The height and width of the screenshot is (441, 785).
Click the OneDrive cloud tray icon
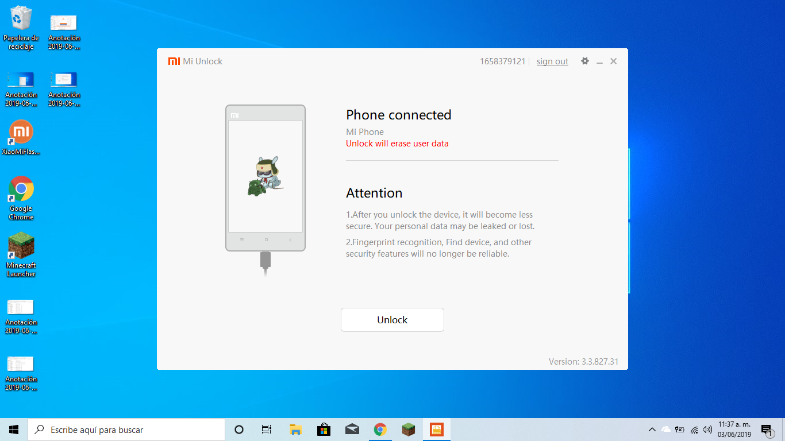666,430
